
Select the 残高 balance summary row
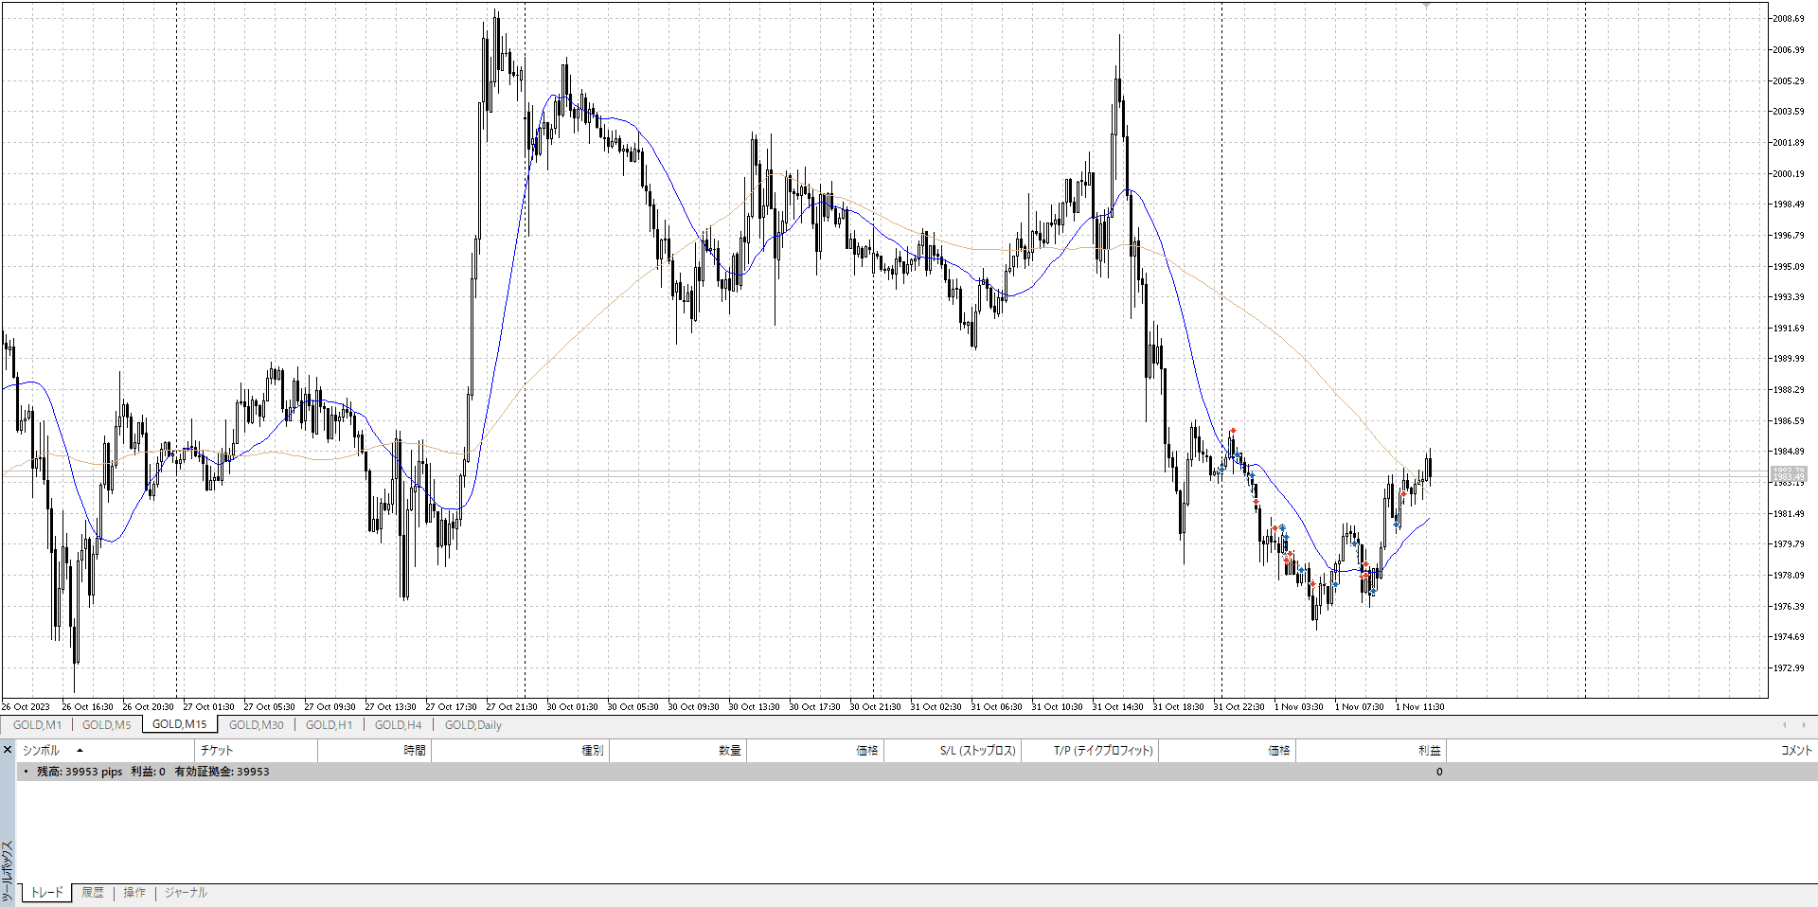coord(152,772)
